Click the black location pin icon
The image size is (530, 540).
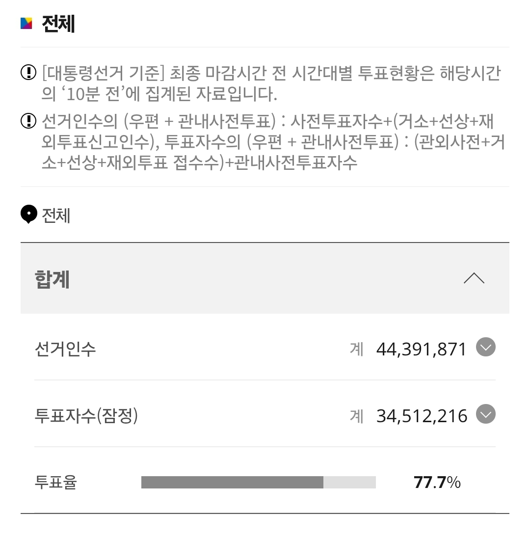coord(29,215)
